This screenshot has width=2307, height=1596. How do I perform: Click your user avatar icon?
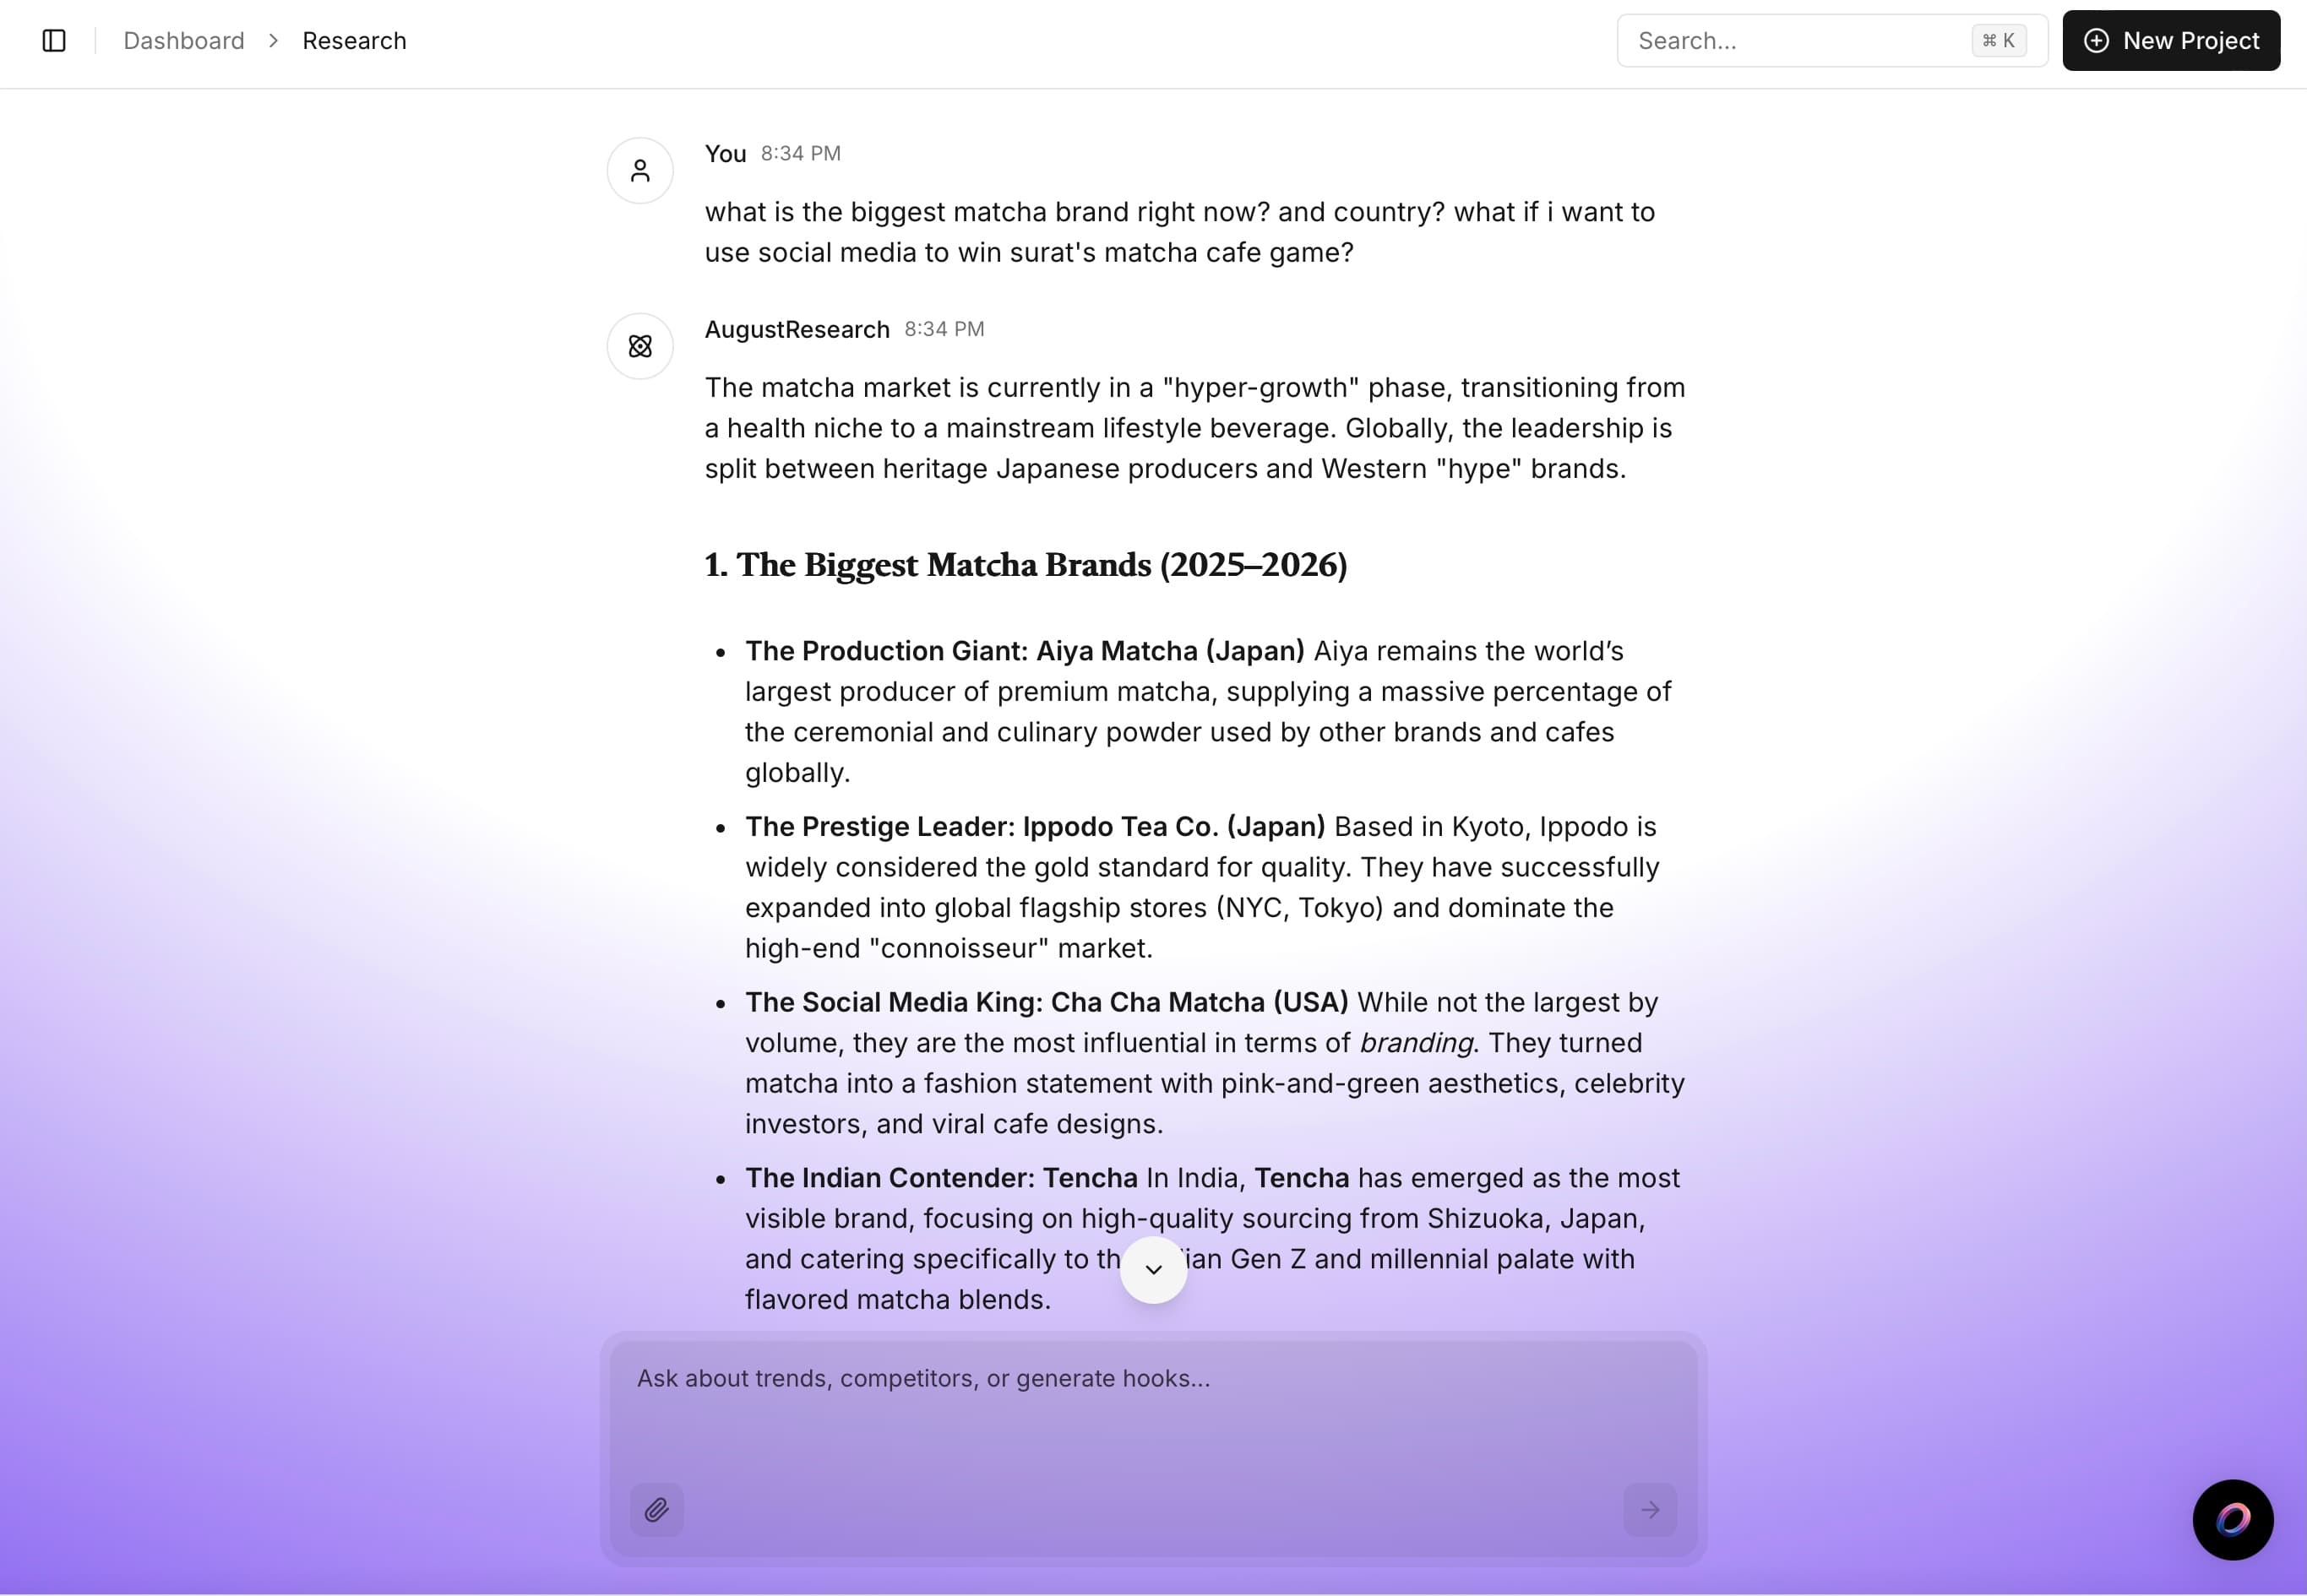[639, 171]
